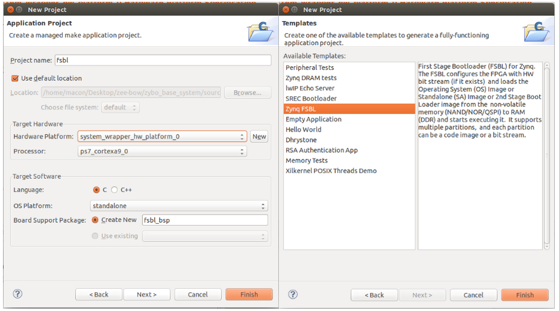Screen dimensions: 559x311
Task: Select Use existing board support package
Action: click(x=95, y=236)
